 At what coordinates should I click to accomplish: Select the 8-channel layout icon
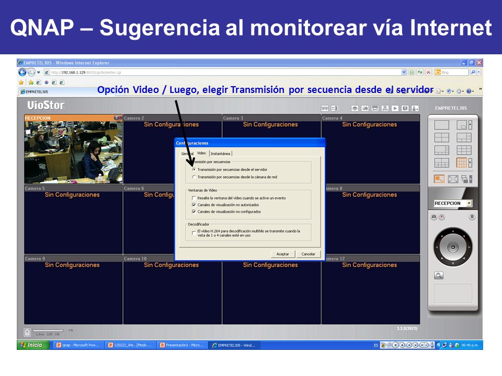click(441, 150)
